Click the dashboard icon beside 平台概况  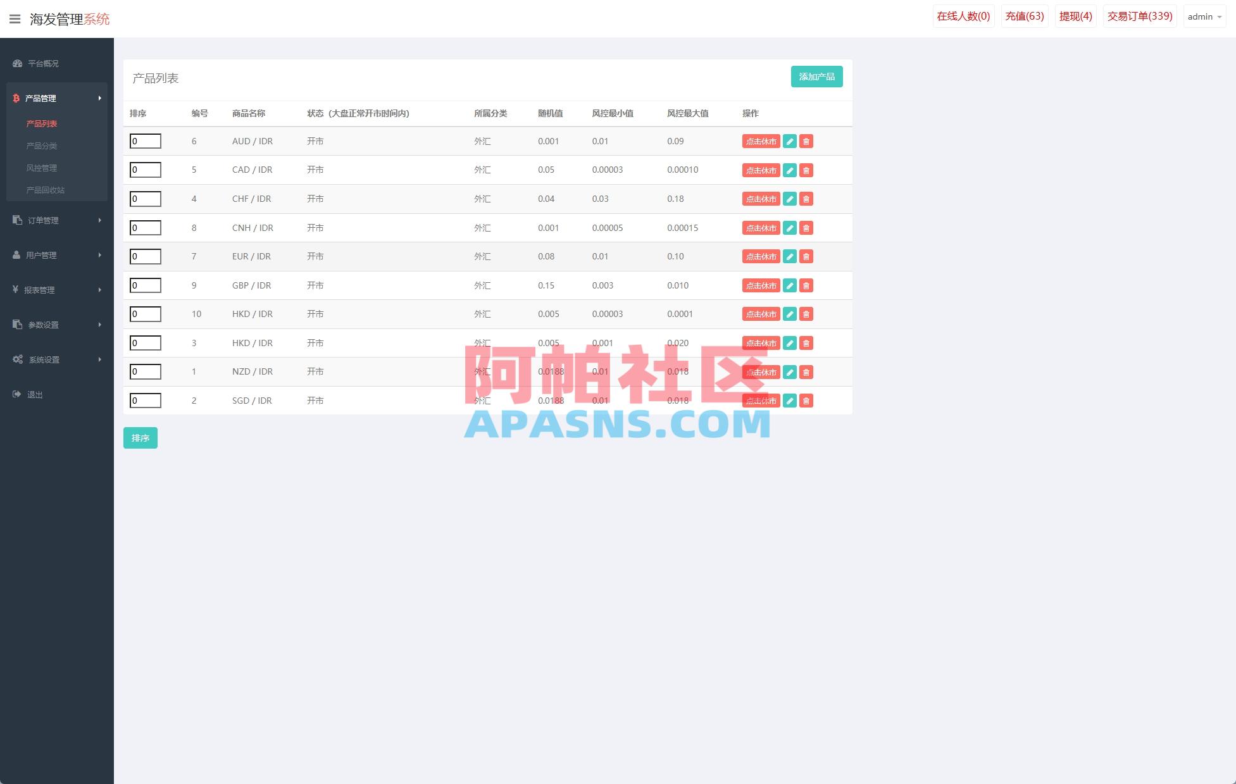(18, 63)
